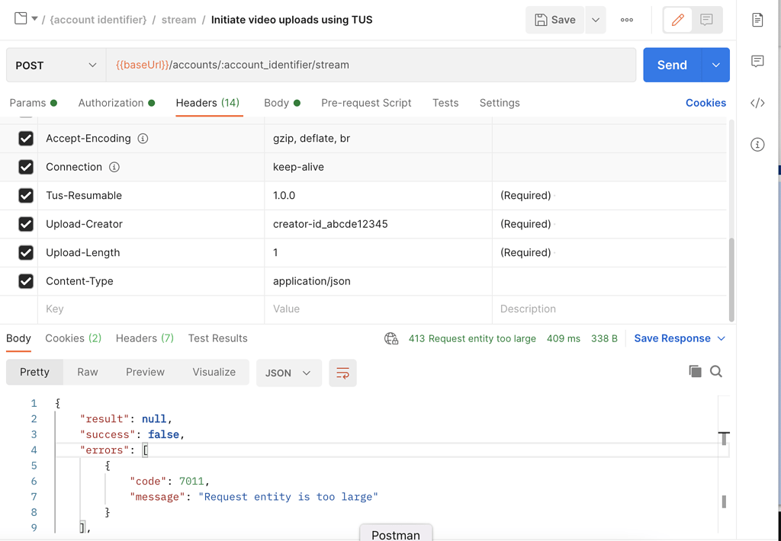Open the code snippet icon

[x=757, y=103]
